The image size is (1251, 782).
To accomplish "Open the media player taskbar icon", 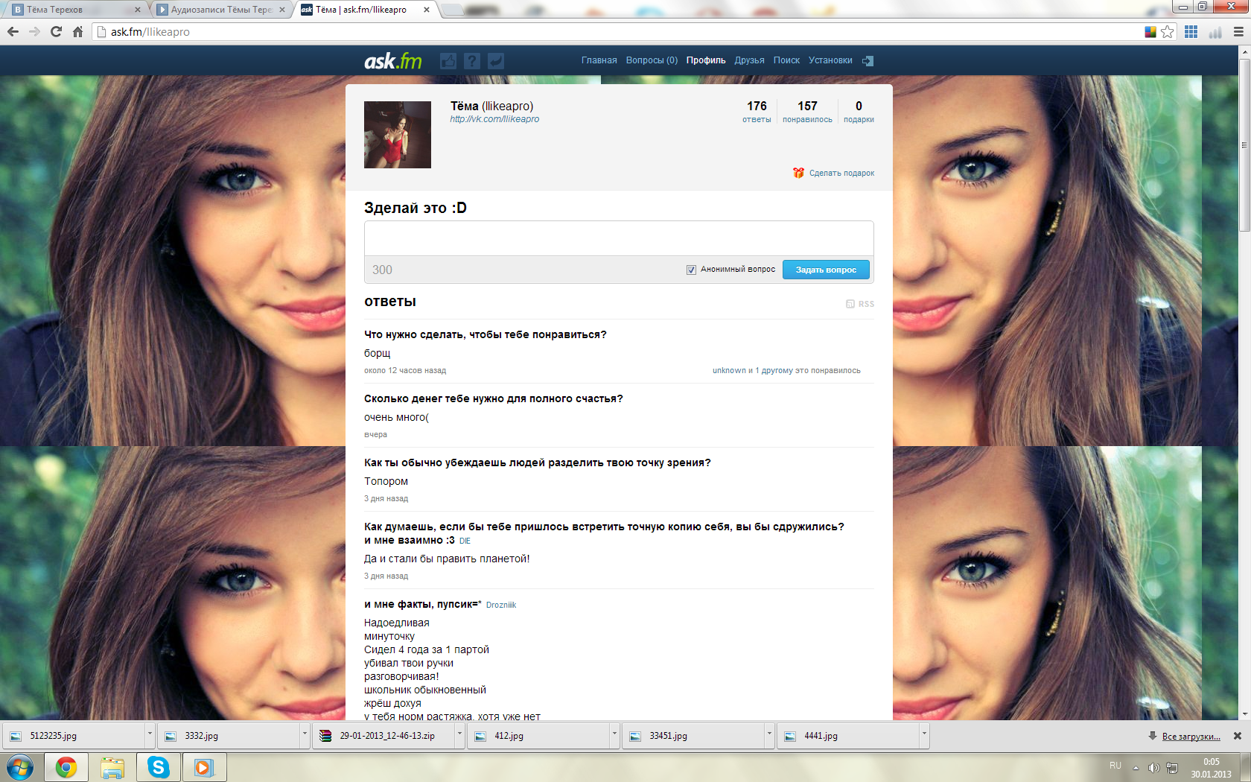I will (204, 767).
